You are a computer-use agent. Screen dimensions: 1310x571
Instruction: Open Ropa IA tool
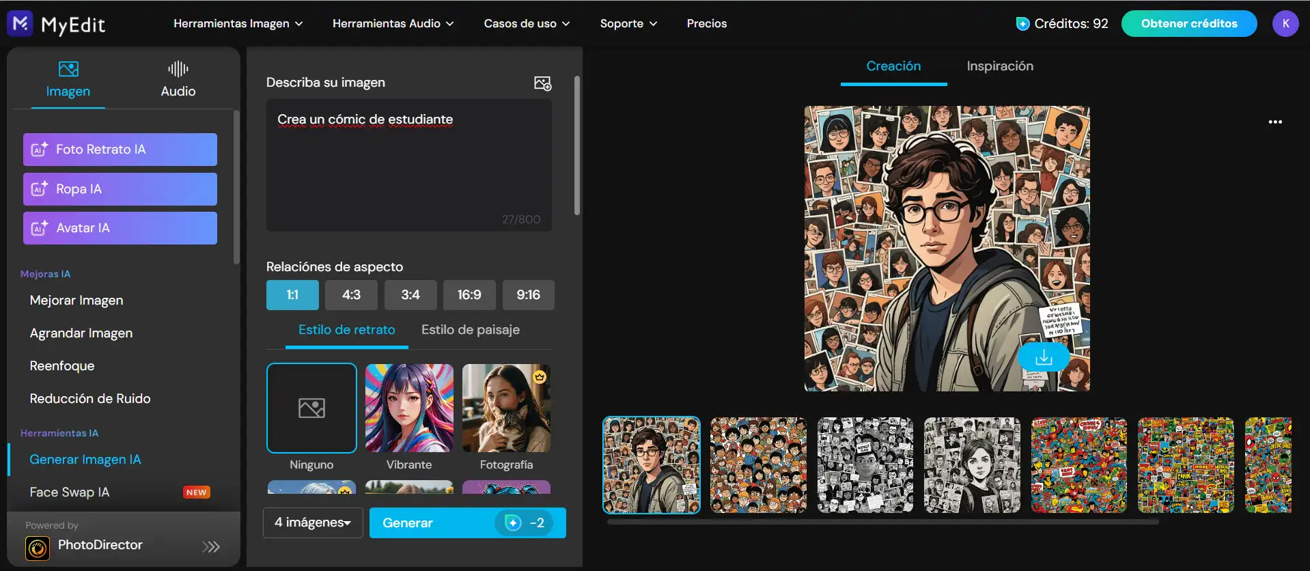[120, 189]
